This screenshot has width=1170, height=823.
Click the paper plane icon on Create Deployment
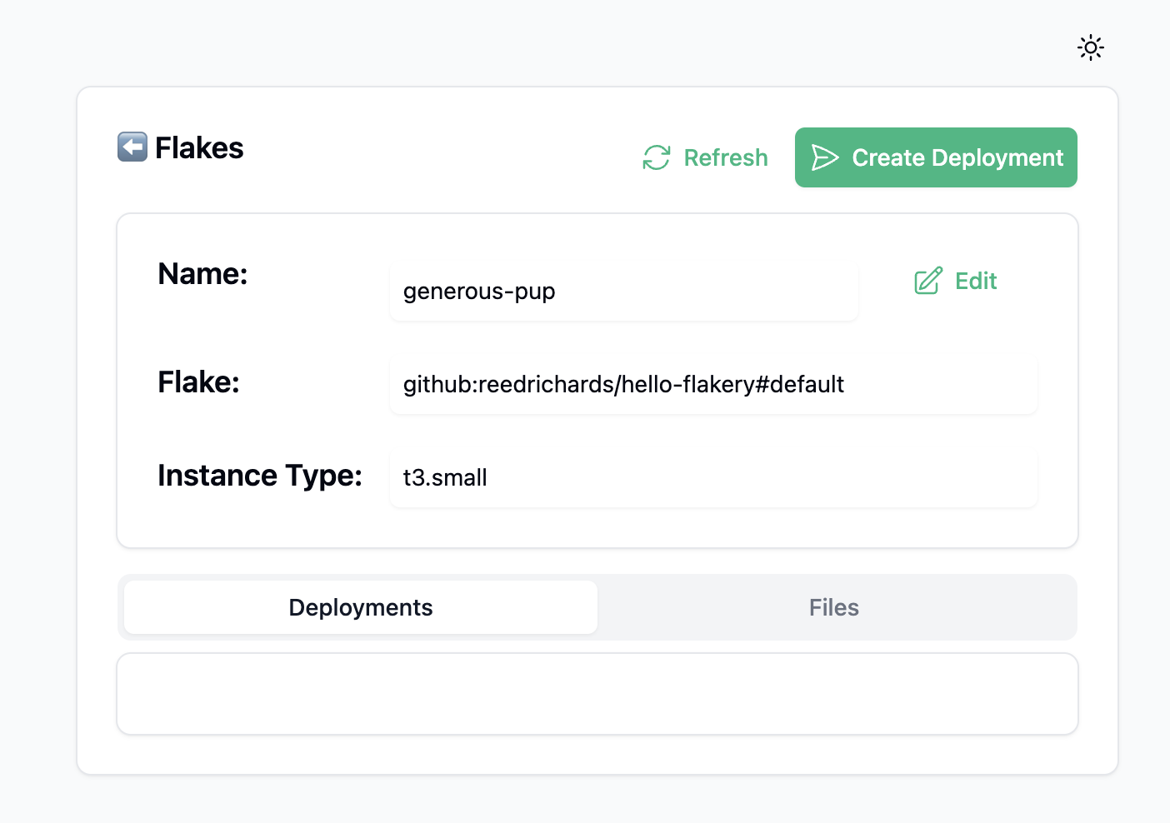tap(824, 157)
